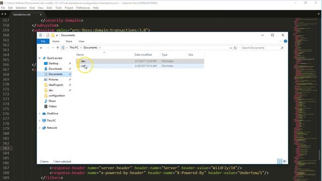
Task: Open dev folder in sidebar
Action: pyautogui.click(x=51, y=90)
